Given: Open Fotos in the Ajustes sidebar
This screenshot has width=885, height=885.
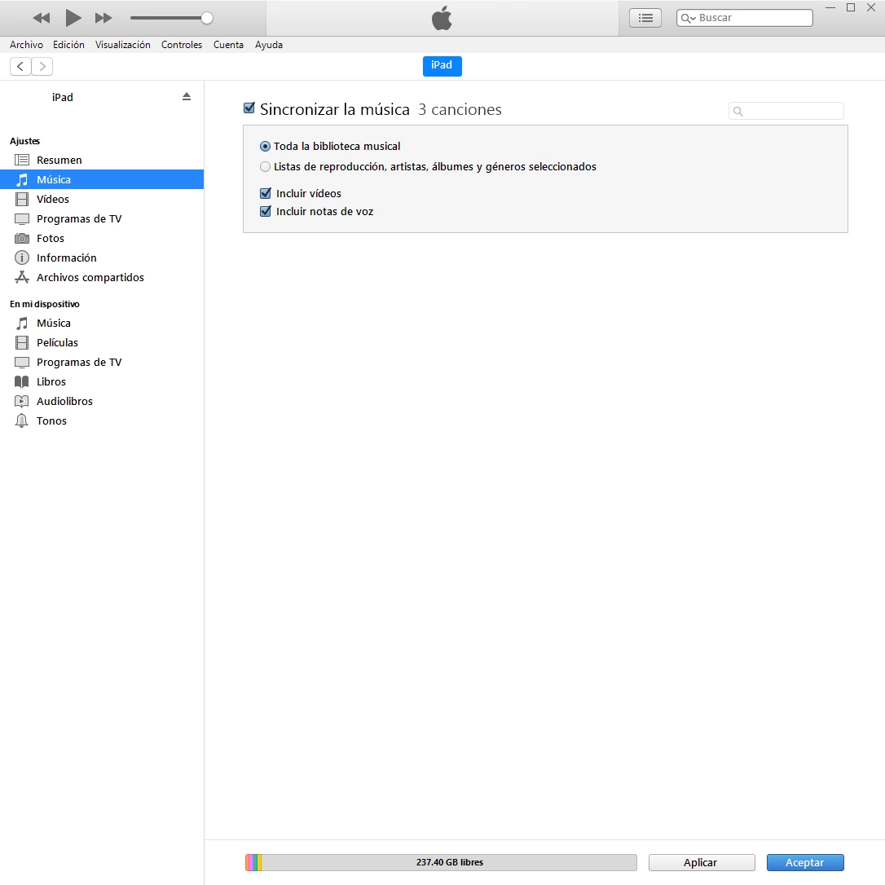Looking at the screenshot, I should tap(50, 238).
